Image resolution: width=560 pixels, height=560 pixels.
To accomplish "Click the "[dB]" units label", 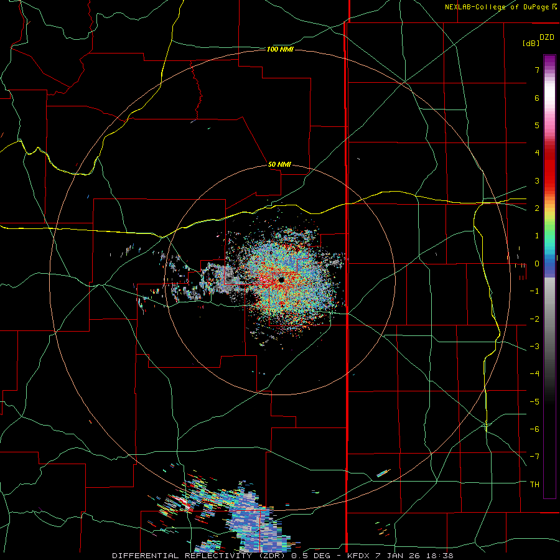I will click(531, 44).
